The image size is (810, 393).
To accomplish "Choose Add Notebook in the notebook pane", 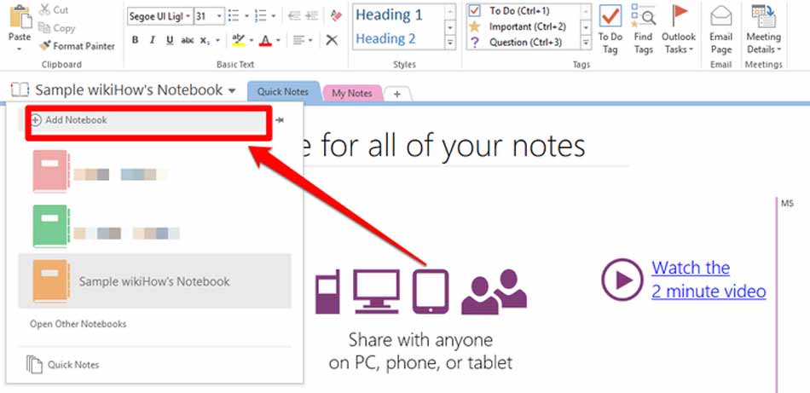I will click(148, 120).
